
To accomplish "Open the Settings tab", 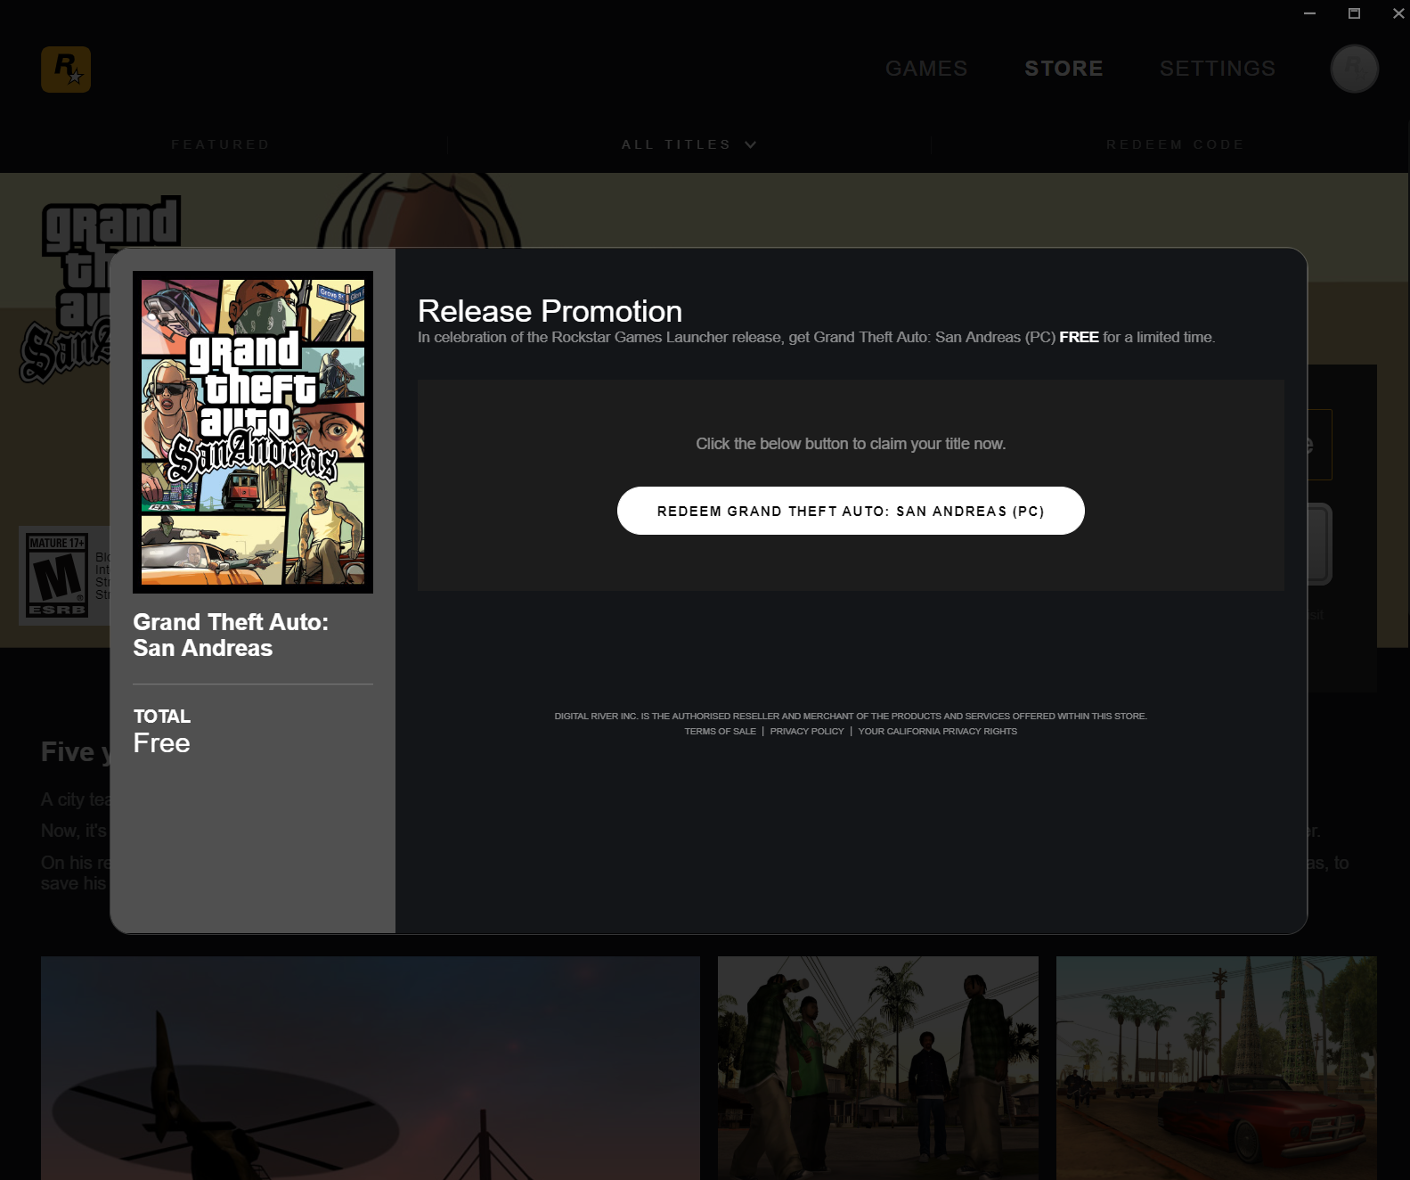I will [1217, 69].
